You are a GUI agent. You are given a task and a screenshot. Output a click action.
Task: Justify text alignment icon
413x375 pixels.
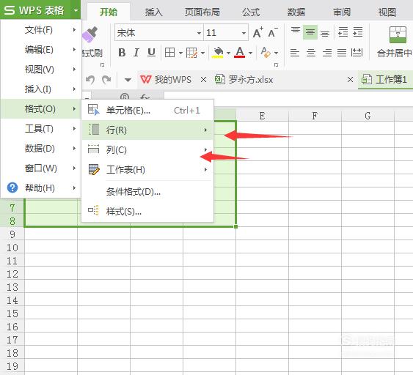coord(342,53)
